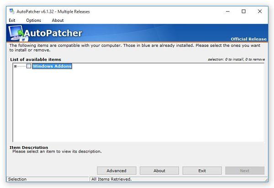Click the 'Selection' status bar panel
Image resolution: width=274 pixels, height=188 pixels.
coord(47,179)
